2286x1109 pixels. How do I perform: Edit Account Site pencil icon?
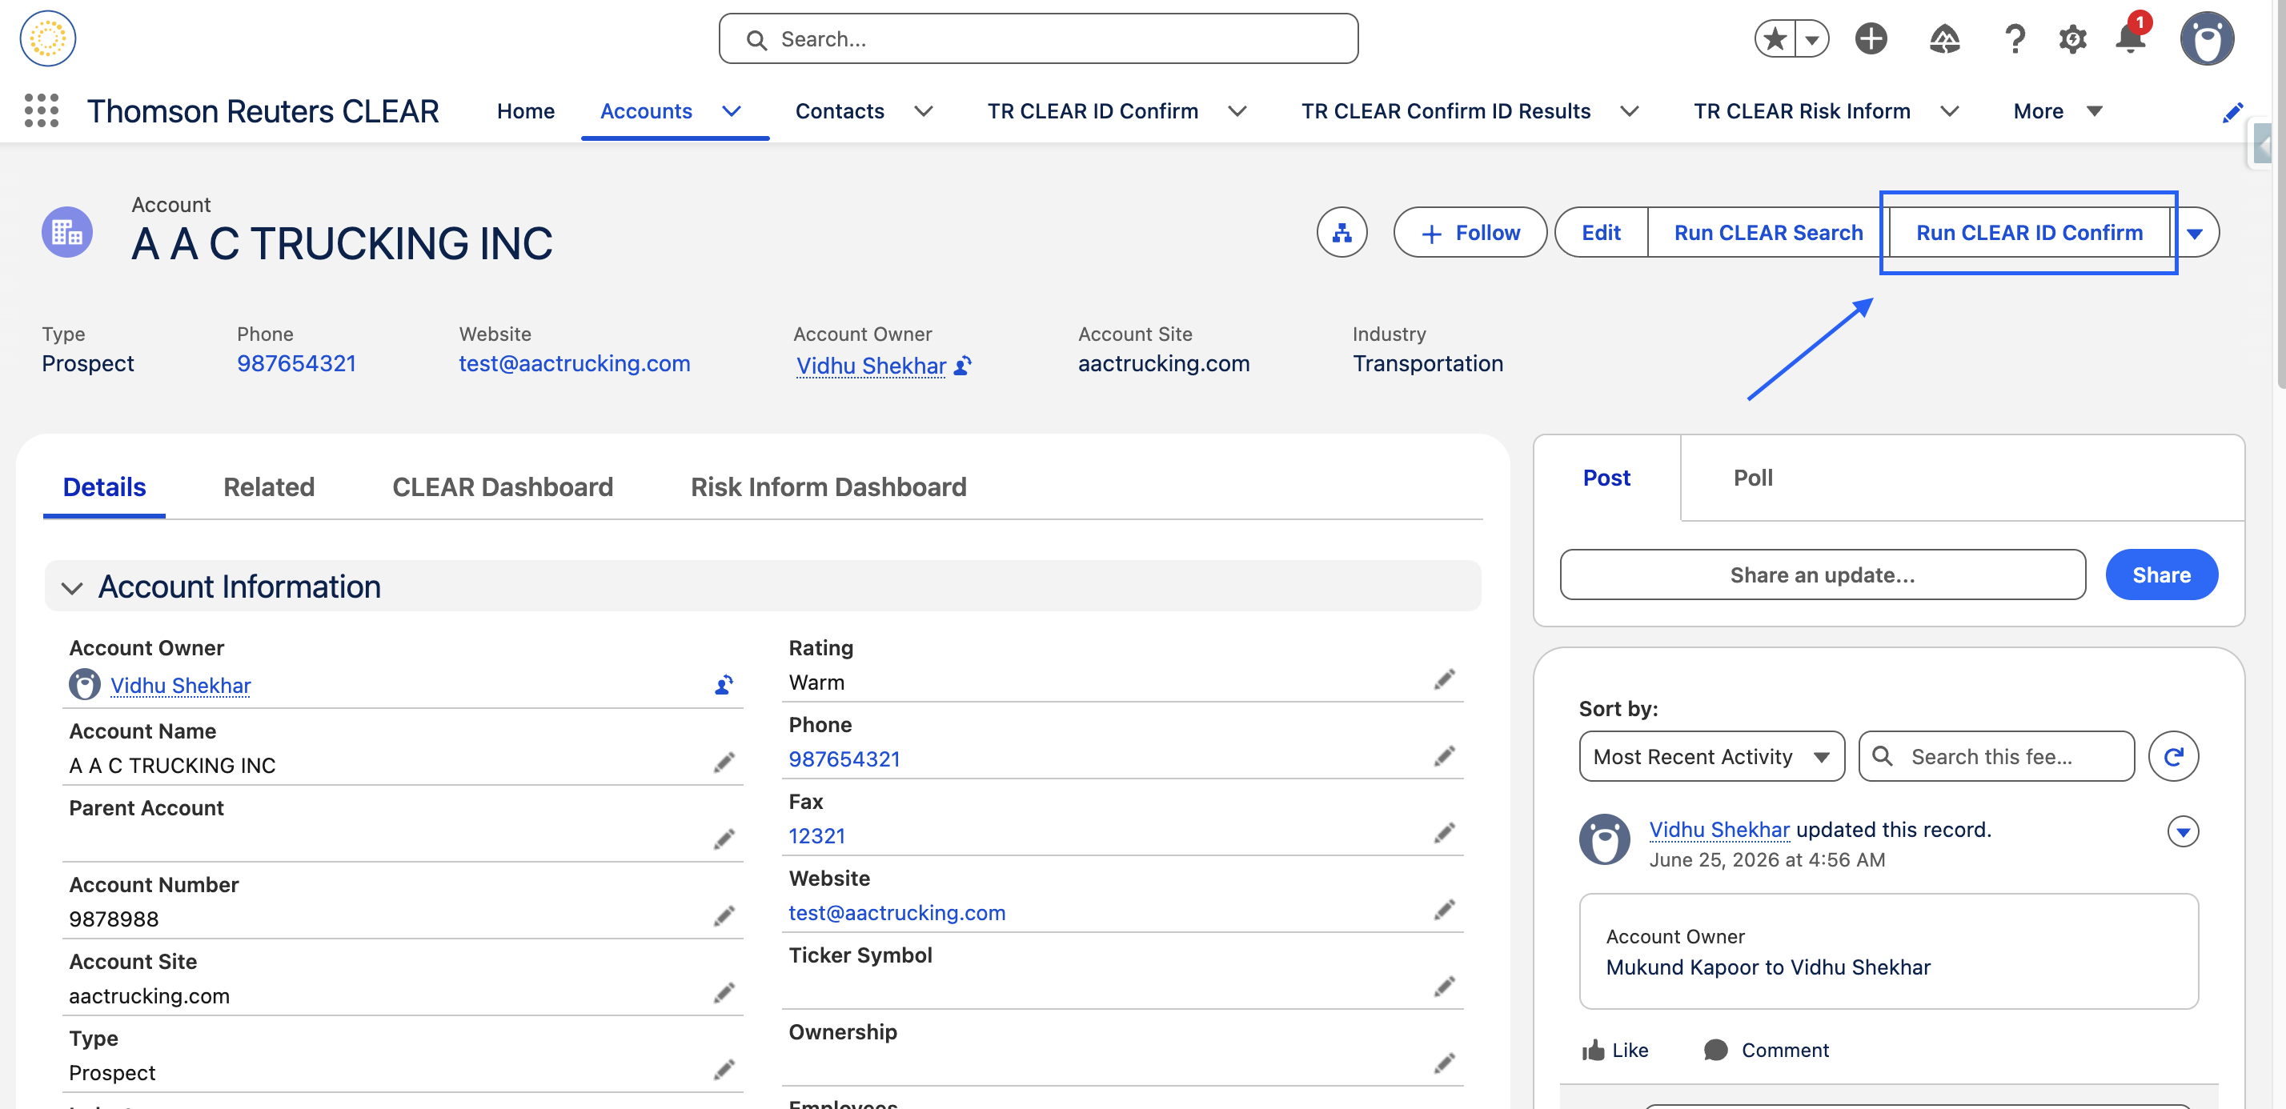coord(724,993)
